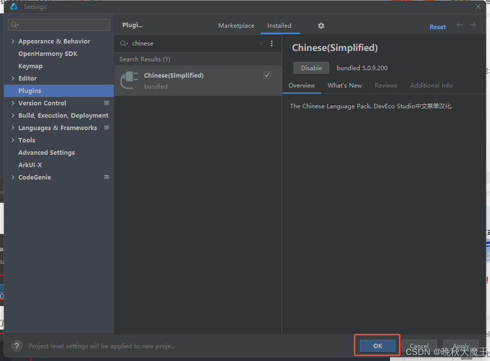
Task: Open the plugin search options menu
Action: [272, 44]
